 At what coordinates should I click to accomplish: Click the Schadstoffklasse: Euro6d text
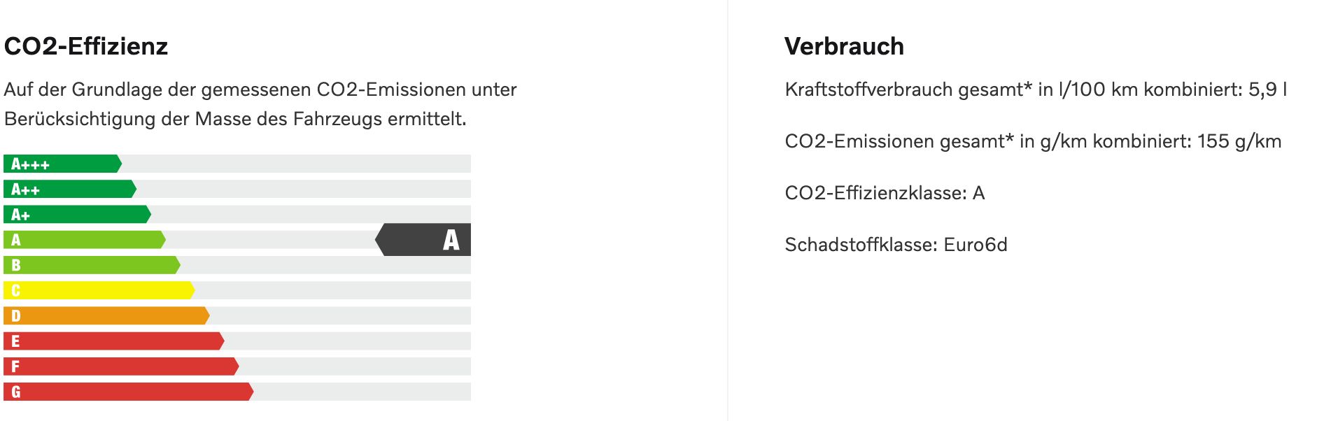click(896, 245)
